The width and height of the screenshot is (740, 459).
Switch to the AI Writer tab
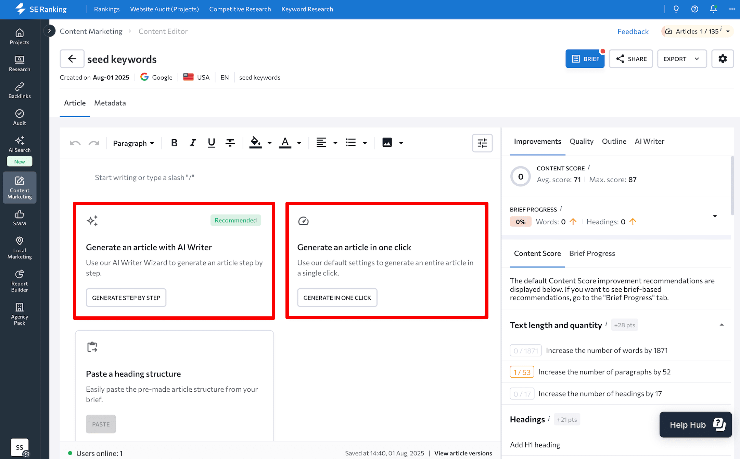[x=649, y=141]
